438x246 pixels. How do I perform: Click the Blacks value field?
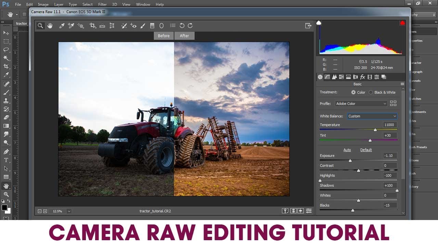point(390,205)
